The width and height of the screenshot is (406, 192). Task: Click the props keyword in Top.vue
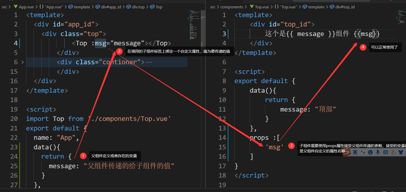259,138
